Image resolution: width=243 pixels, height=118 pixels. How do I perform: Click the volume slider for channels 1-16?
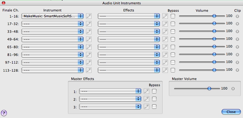click(x=202, y=16)
